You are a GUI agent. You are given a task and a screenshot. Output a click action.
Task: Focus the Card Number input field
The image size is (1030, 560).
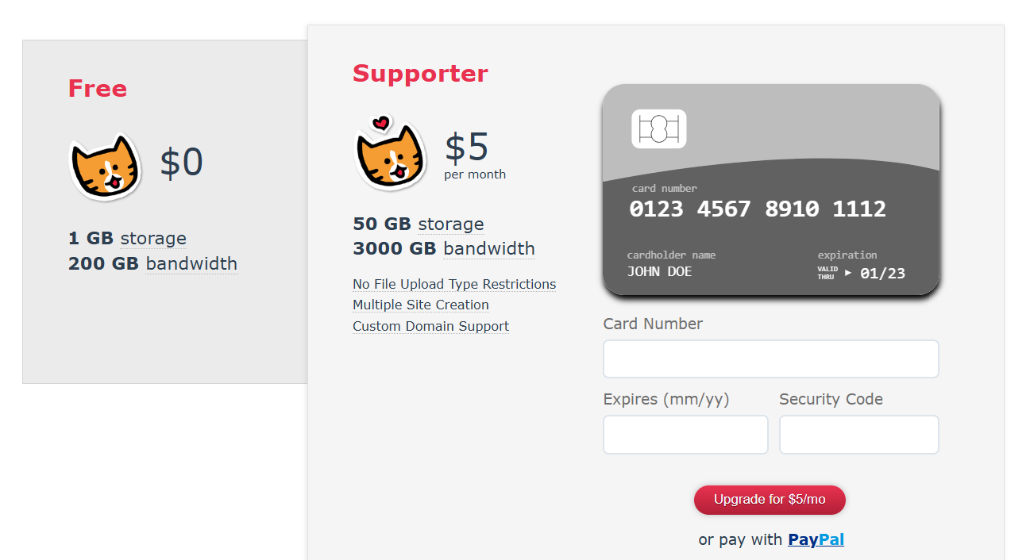(770, 359)
